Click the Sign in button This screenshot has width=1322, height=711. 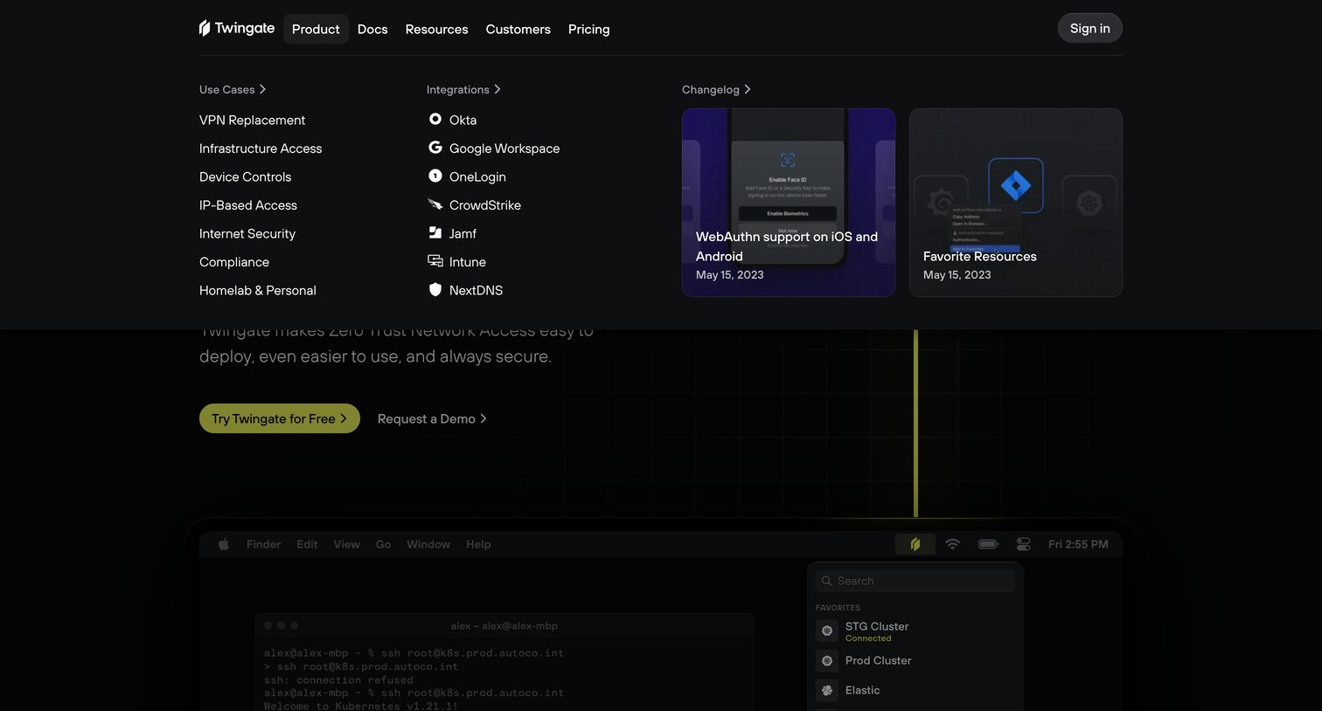pyautogui.click(x=1090, y=28)
